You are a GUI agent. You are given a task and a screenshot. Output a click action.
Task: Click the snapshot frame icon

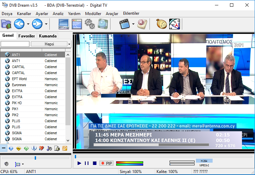click(x=103, y=24)
